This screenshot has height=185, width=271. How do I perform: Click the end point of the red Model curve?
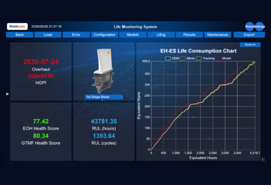click(241, 67)
